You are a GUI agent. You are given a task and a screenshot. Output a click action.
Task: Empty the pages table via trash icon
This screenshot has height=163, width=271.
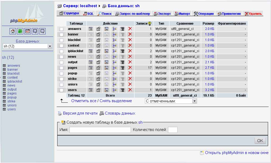pos(122,68)
